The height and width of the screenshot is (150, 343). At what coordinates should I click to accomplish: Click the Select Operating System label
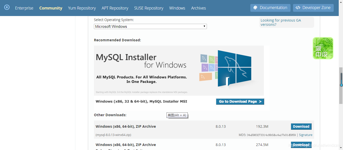point(114,20)
